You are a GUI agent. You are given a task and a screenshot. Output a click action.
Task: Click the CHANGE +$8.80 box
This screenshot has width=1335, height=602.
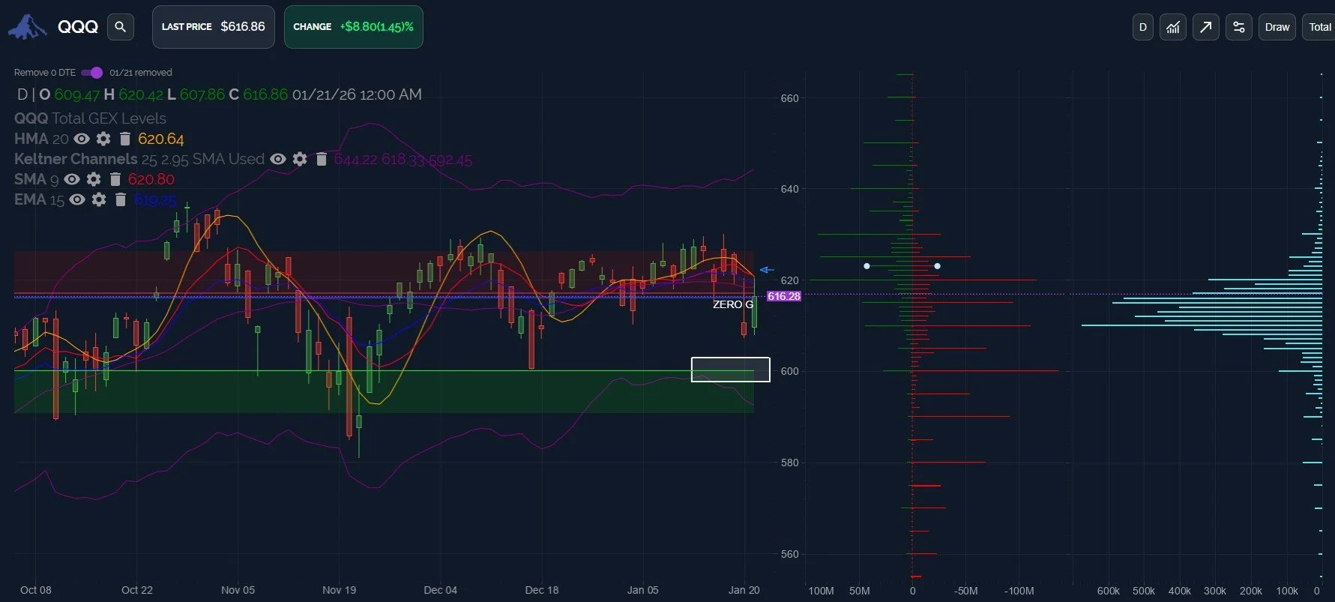[353, 27]
